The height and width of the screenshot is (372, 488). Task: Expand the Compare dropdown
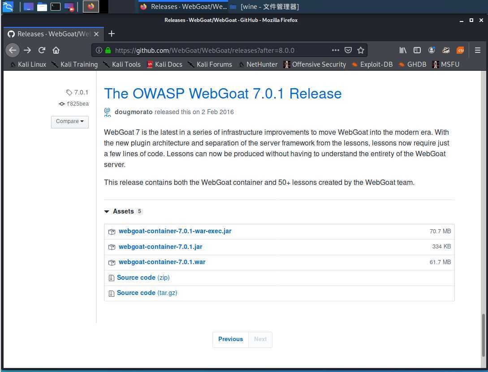pos(70,121)
